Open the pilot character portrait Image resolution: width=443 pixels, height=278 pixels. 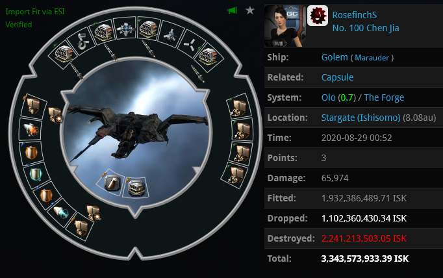[285, 26]
